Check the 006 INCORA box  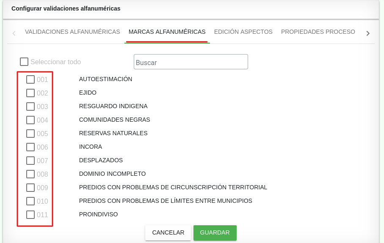coord(30,147)
